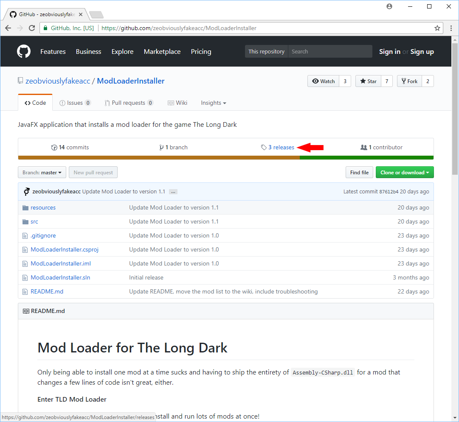Reload the page with refresh icon
Screen dimensions: 459x422
pos(32,28)
